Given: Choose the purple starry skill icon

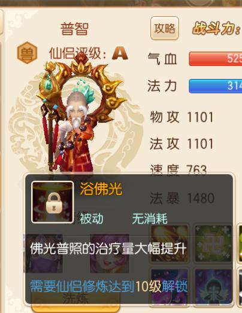Looking at the screenshot, I should [x=169, y=287].
